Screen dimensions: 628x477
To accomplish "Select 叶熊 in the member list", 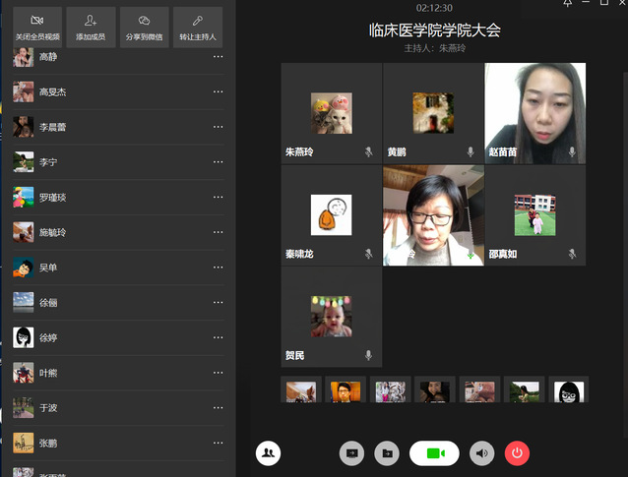I will [48, 373].
